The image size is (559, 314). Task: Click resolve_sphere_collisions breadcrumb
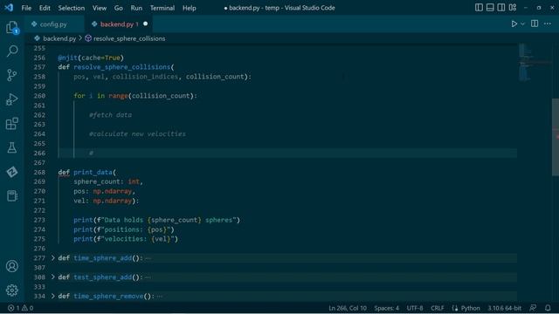(x=129, y=38)
